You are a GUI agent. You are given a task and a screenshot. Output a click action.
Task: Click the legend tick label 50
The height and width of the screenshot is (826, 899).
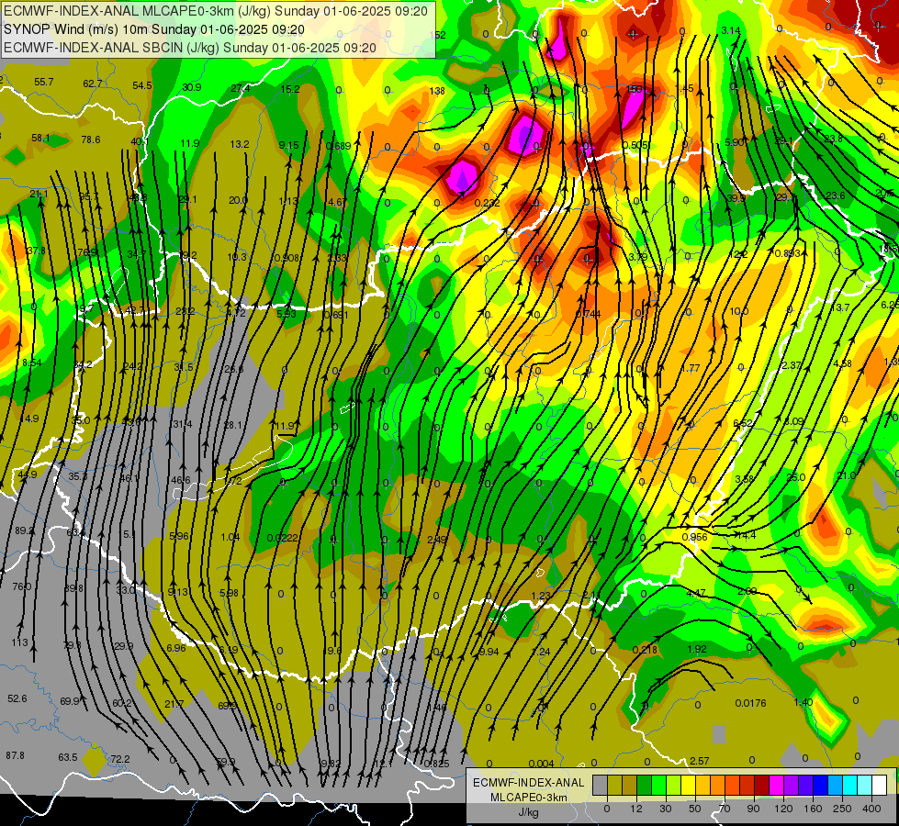click(x=695, y=809)
